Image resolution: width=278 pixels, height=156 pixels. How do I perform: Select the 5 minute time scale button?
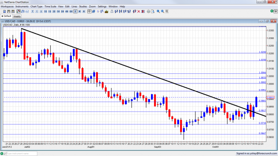41,11
